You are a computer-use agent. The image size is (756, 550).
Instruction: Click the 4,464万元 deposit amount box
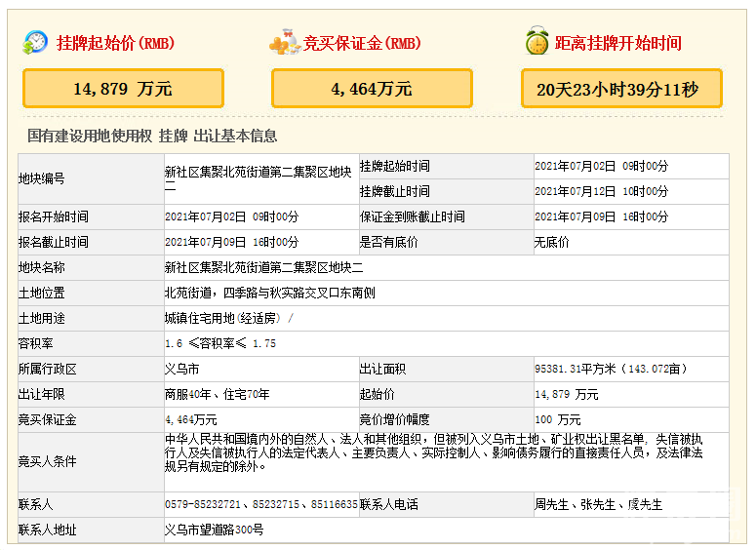[x=372, y=89]
